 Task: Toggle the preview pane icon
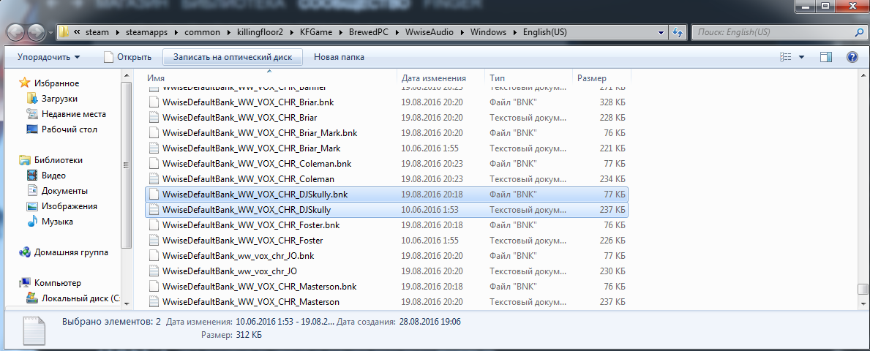tap(826, 57)
